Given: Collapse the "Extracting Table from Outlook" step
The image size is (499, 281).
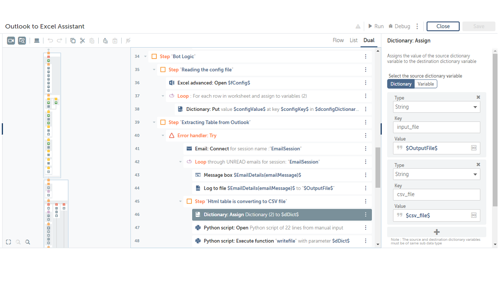Looking at the screenshot, I should [x=154, y=123].
